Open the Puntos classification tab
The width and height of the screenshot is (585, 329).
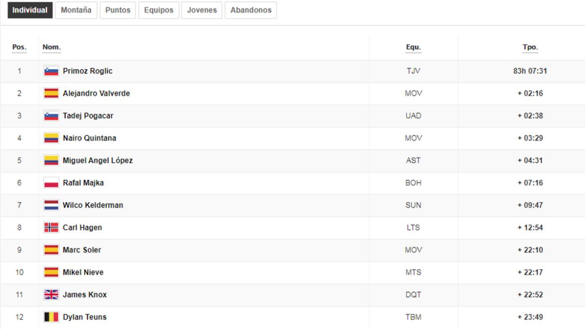[x=118, y=10]
